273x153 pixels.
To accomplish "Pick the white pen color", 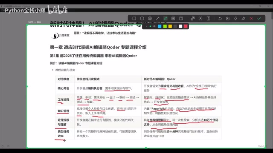I will (180, 26).
